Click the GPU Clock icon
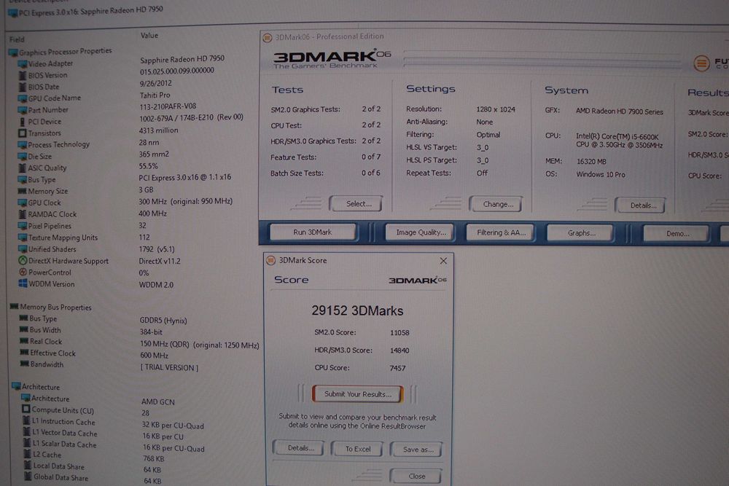Image resolution: width=729 pixels, height=486 pixels. (22, 203)
